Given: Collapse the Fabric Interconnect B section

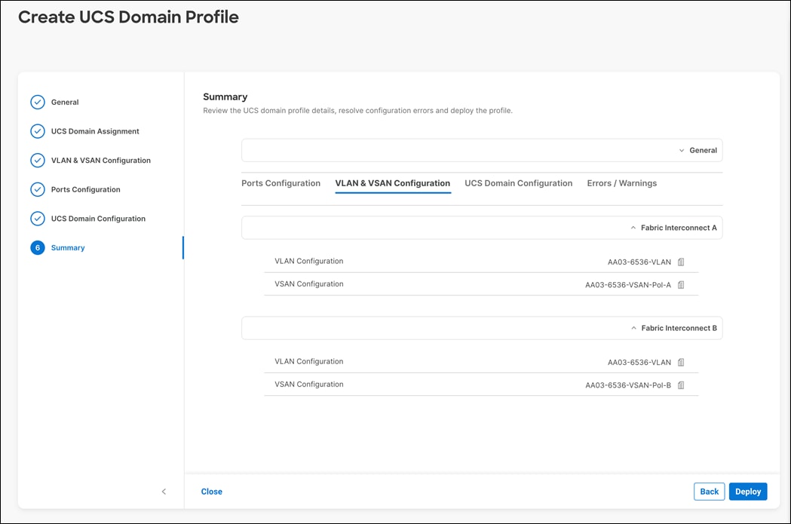Looking at the screenshot, I should click(x=633, y=327).
